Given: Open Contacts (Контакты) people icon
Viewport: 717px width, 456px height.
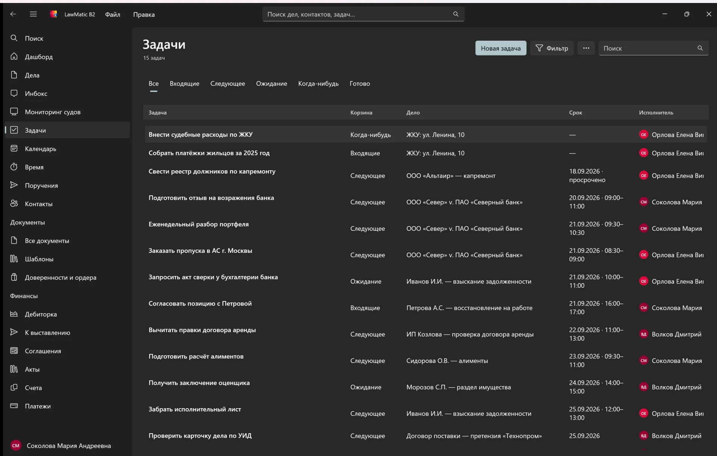Looking at the screenshot, I should (x=14, y=204).
